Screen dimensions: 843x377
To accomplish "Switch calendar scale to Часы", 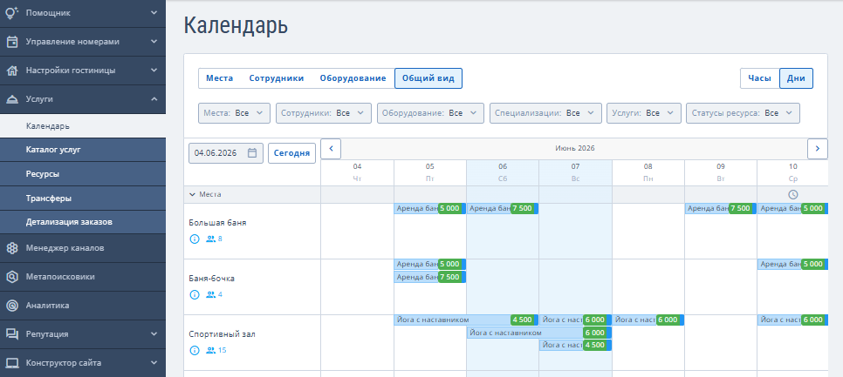I will (x=760, y=78).
